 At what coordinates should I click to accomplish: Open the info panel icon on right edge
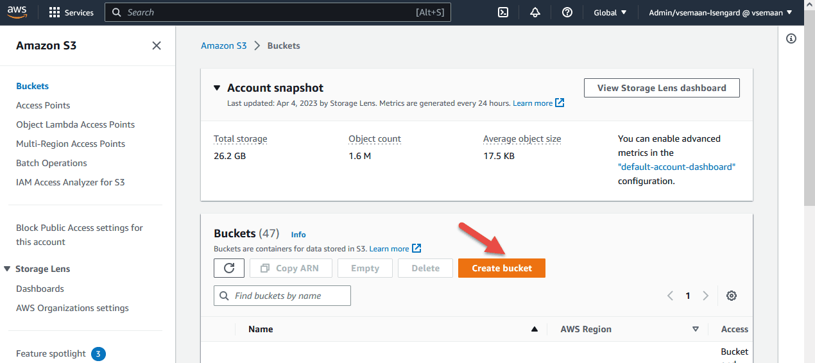791,38
